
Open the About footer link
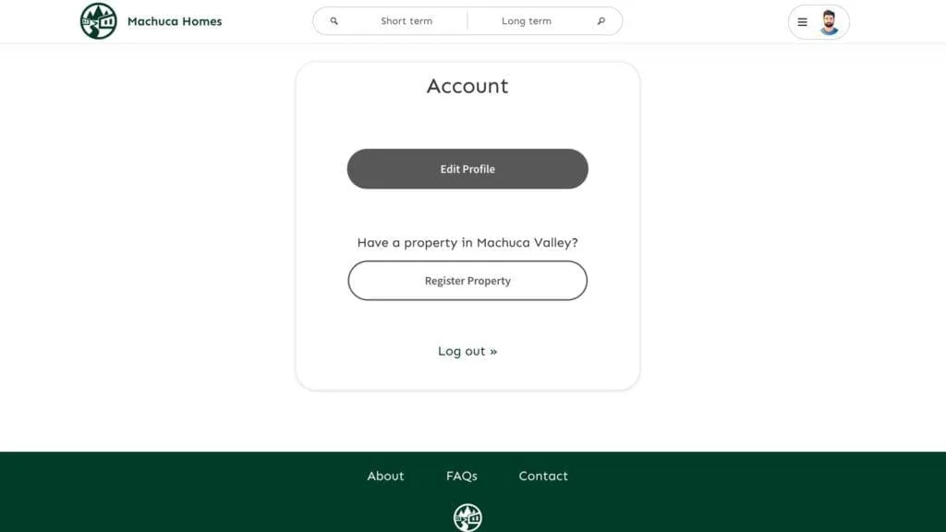pos(385,476)
